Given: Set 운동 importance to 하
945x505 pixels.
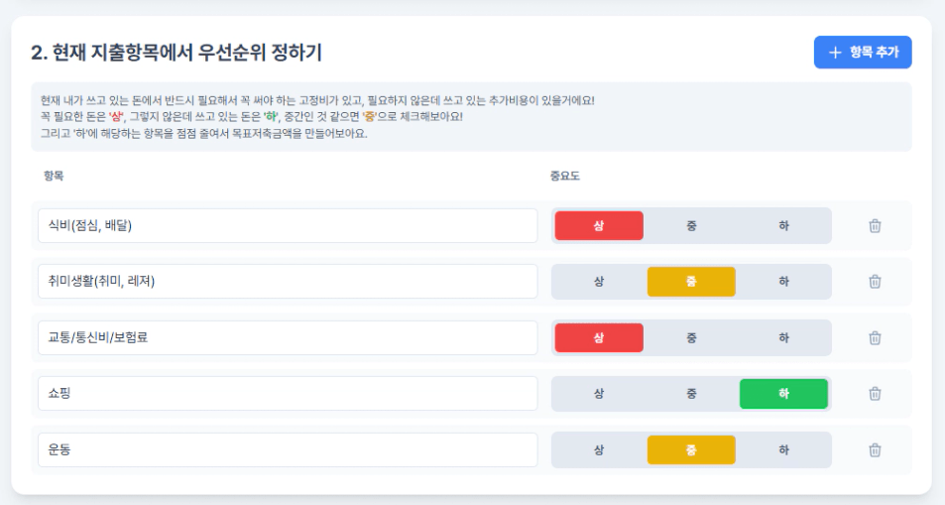Looking at the screenshot, I should 783,450.
